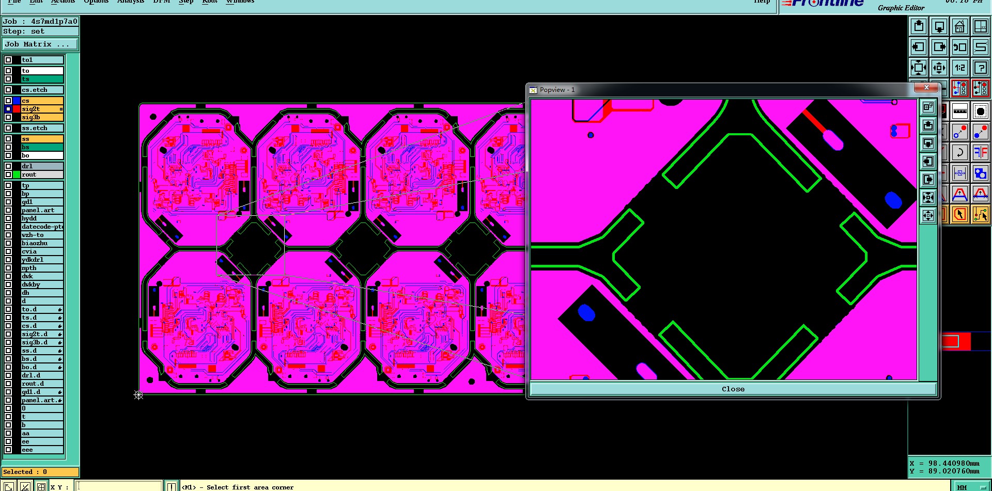Click the pan left icon in main toolbar
Viewport: 992px width, 491px height.
coord(919,47)
